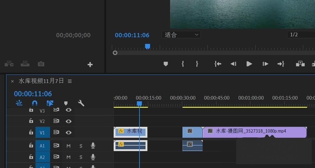Click the Mark Out bracket button
This screenshot has height=168, width=315.
click(x=197, y=64)
